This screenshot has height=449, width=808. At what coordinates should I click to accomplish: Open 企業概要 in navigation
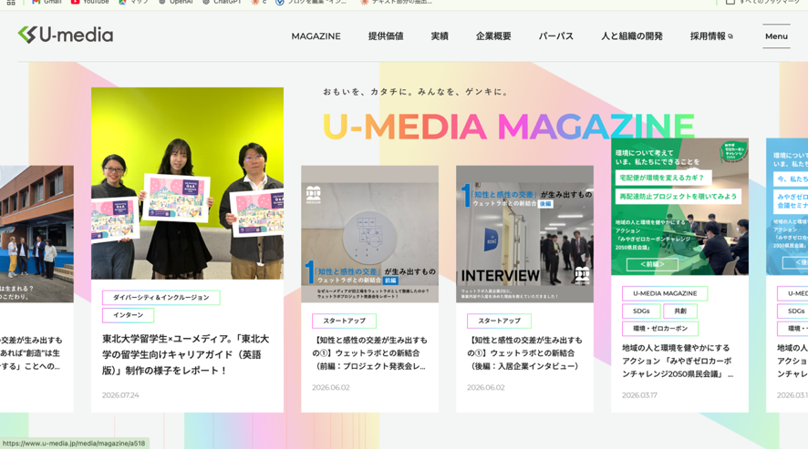pyautogui.click(x=493, y=36)
